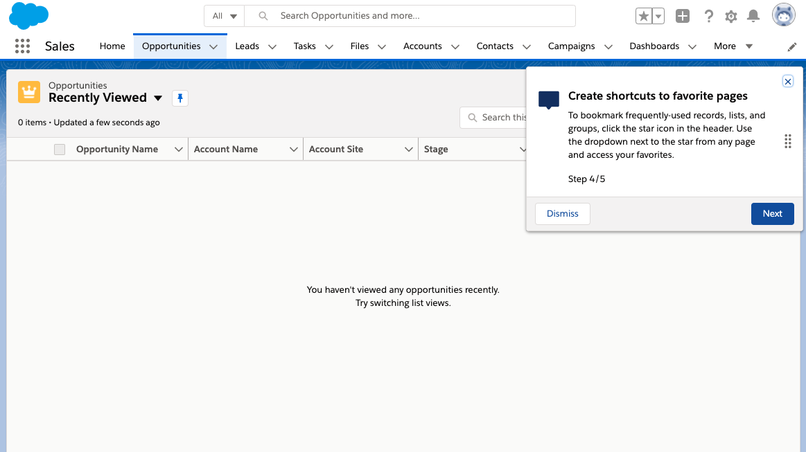The image size is (806, 452).
Task: Open the Stage column dropdown
Action: pyautogui.click(x=523, y=149)
